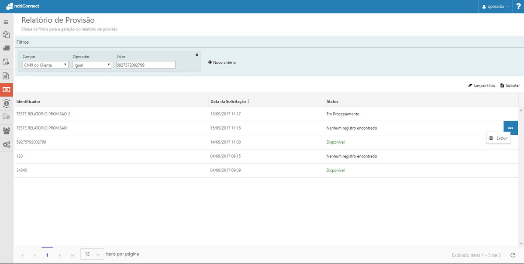Click the help question mark icon

click(x=518, y=7)
